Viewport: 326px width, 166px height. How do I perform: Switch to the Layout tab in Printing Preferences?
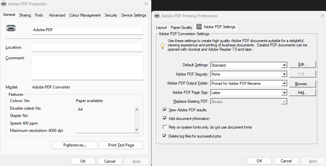click(161, 28)
